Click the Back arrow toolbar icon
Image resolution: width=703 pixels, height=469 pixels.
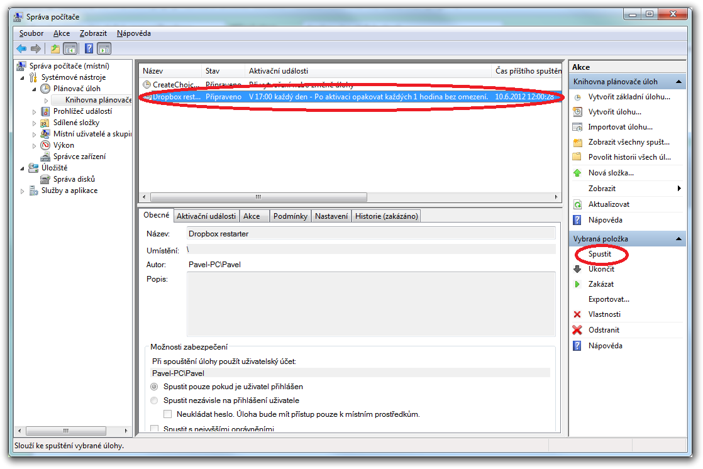tap(21, 48)
